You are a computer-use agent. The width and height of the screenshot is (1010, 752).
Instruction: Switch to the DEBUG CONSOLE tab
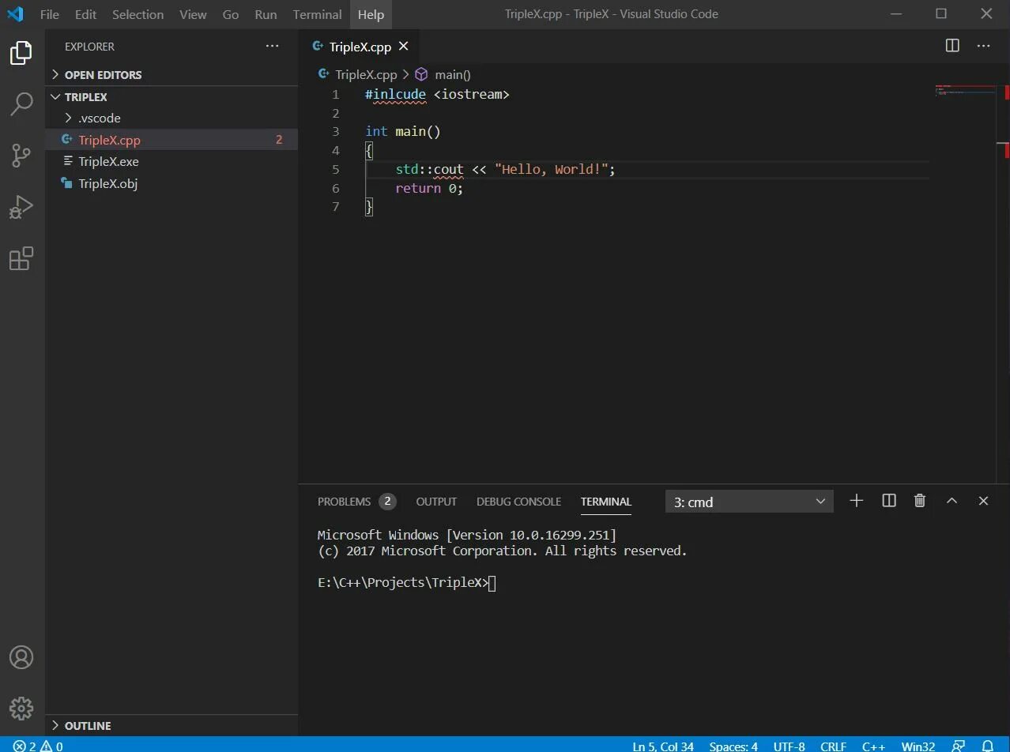518,502
